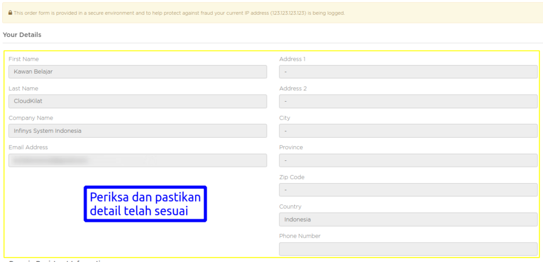Click the Address 1 input field
This screenshot has height=262, width=543.
point(408,71)
